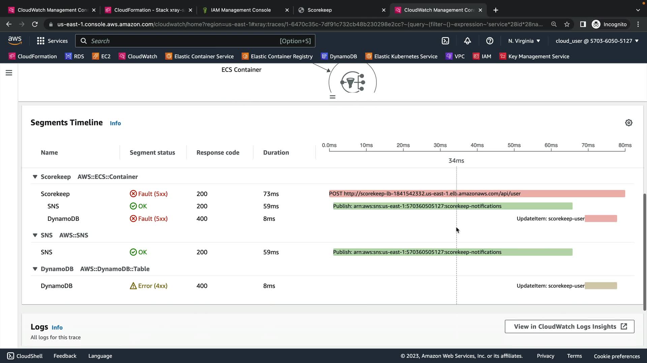Bookmark this page with the star icon
Image resolution: width=647 pixels, height=363 pixels.
567,24
